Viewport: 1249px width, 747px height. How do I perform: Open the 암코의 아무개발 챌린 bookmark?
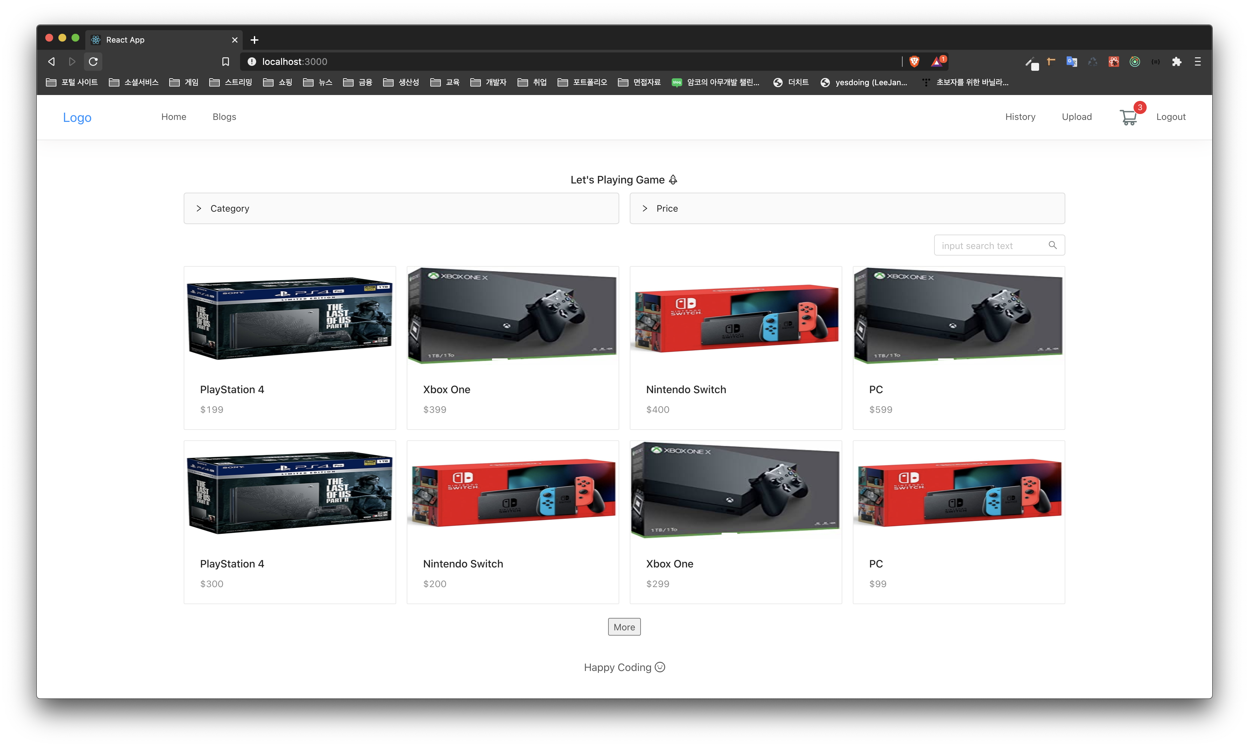pos(715,82)
